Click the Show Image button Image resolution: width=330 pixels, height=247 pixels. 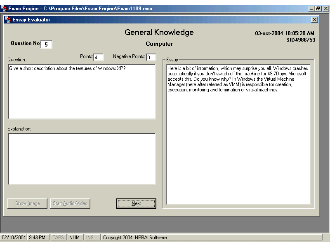coord(28,203)
